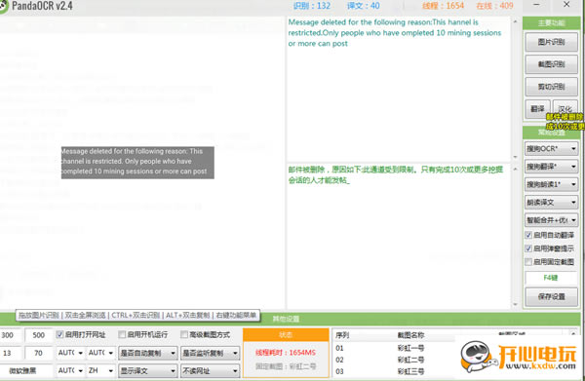Image resolution: width=585 pixels, height=381 pixels.
Task: Close the PandaOCR window
Action: (566, 5)
